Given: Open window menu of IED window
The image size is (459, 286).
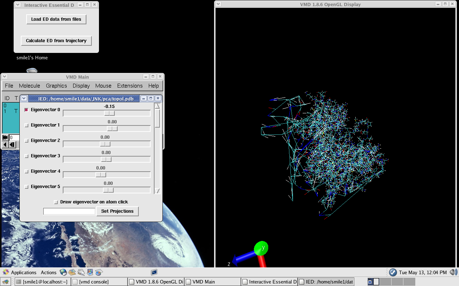Looking at the screenshot, I should (x=24, y=98).
